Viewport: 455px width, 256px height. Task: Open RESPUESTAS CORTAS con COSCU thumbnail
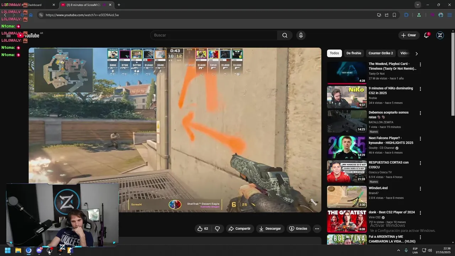[347, 171]
